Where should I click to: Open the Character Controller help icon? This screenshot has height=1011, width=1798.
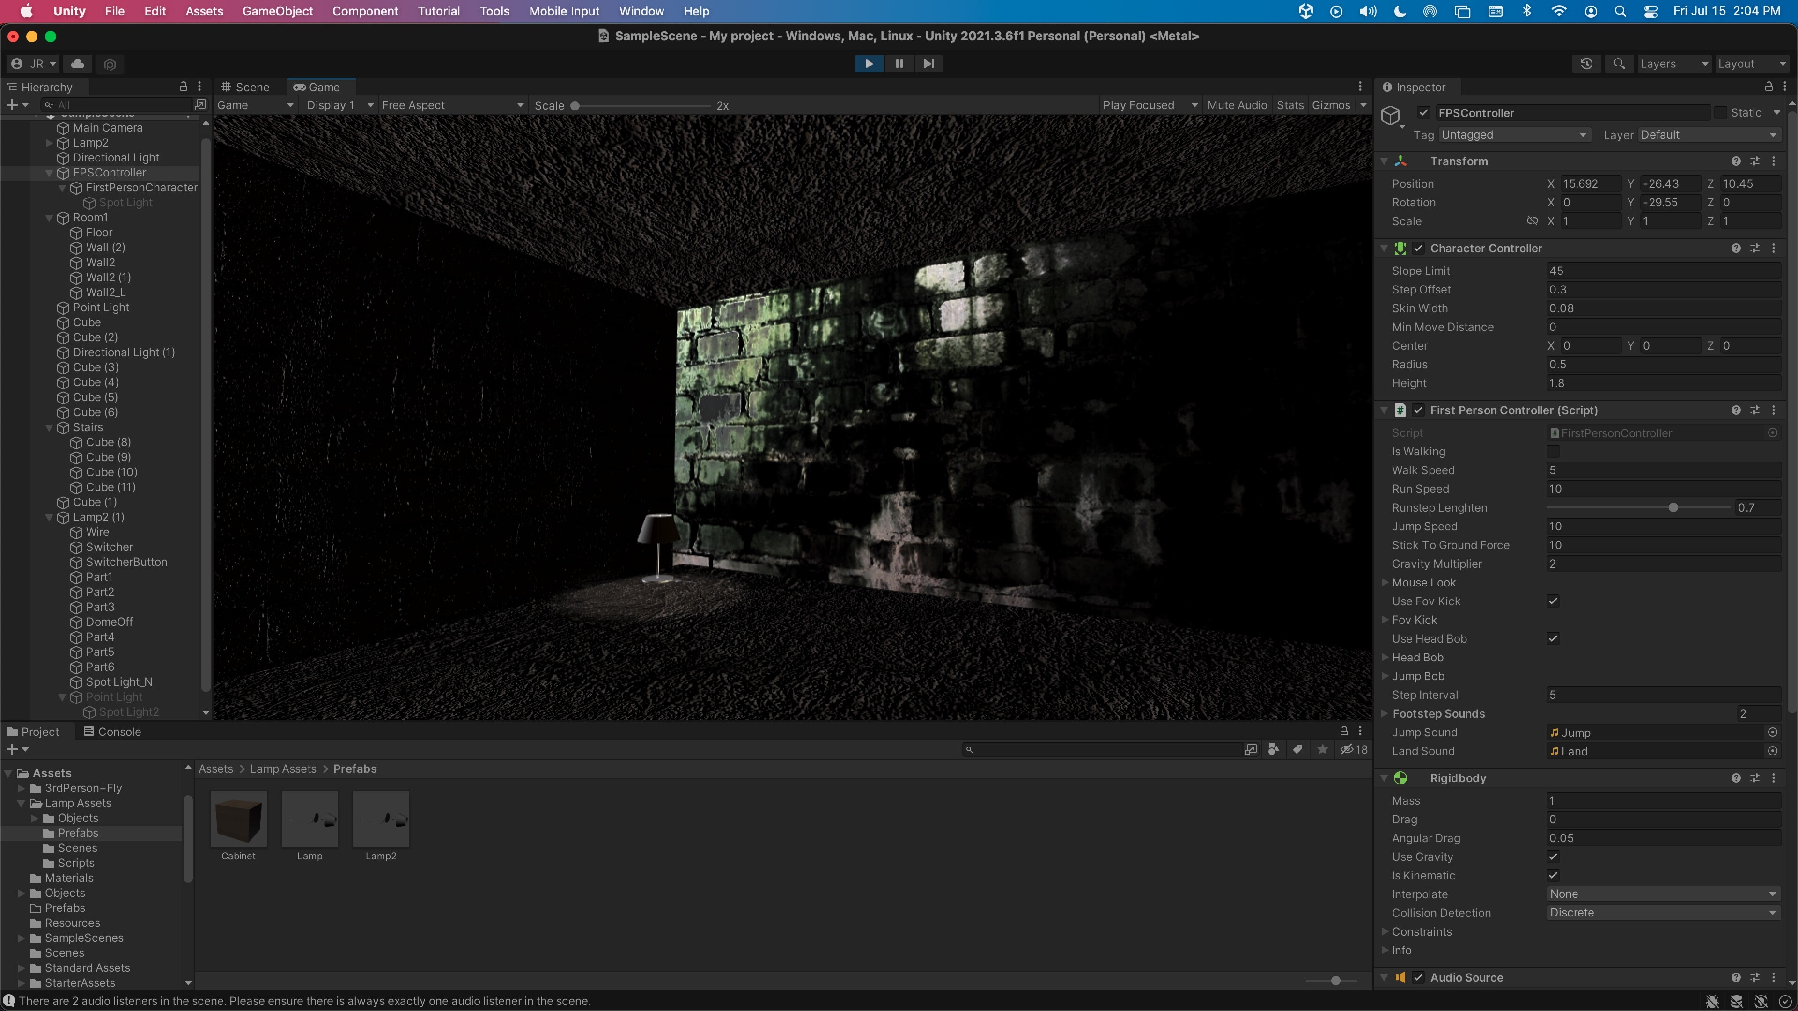click(x=1736, y=248)
